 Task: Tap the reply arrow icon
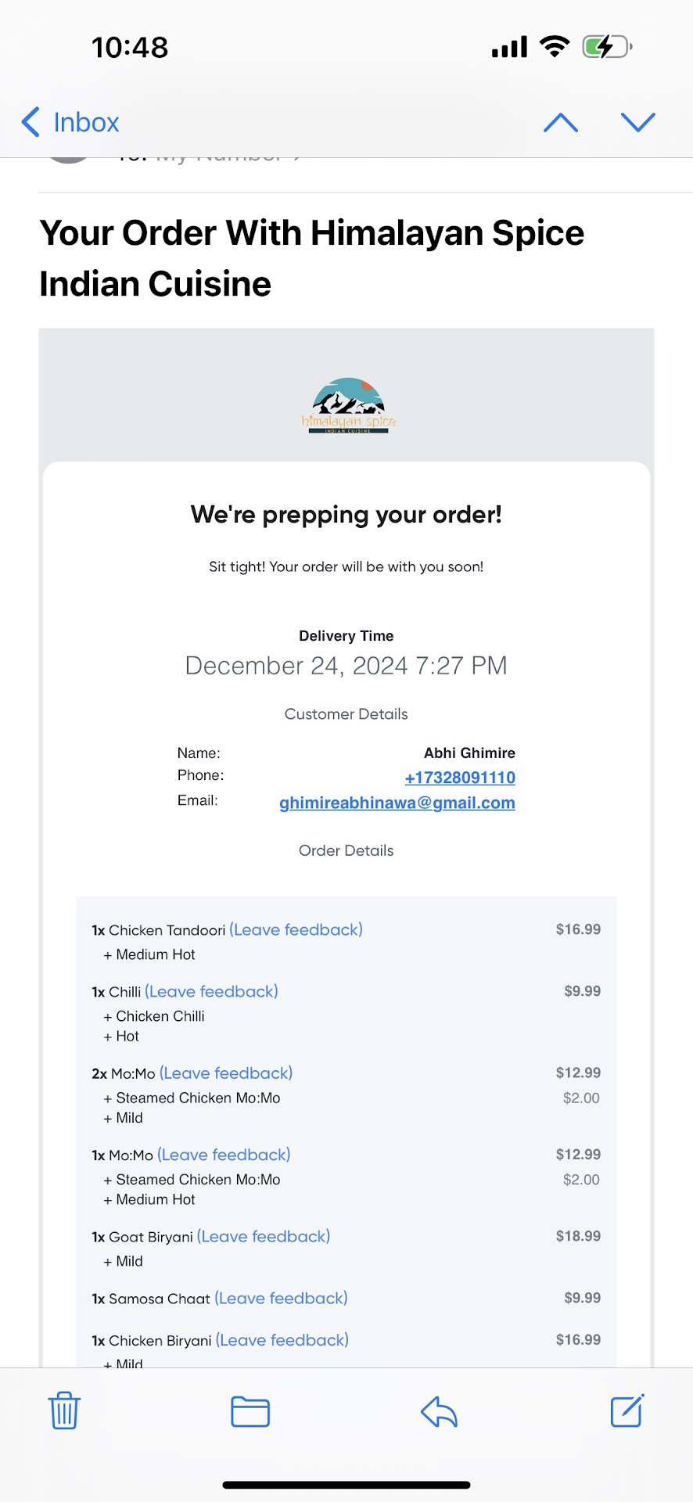coord(439,1411)
